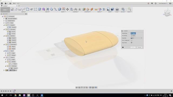Expand Named Views node

click(x=4, y=21)
